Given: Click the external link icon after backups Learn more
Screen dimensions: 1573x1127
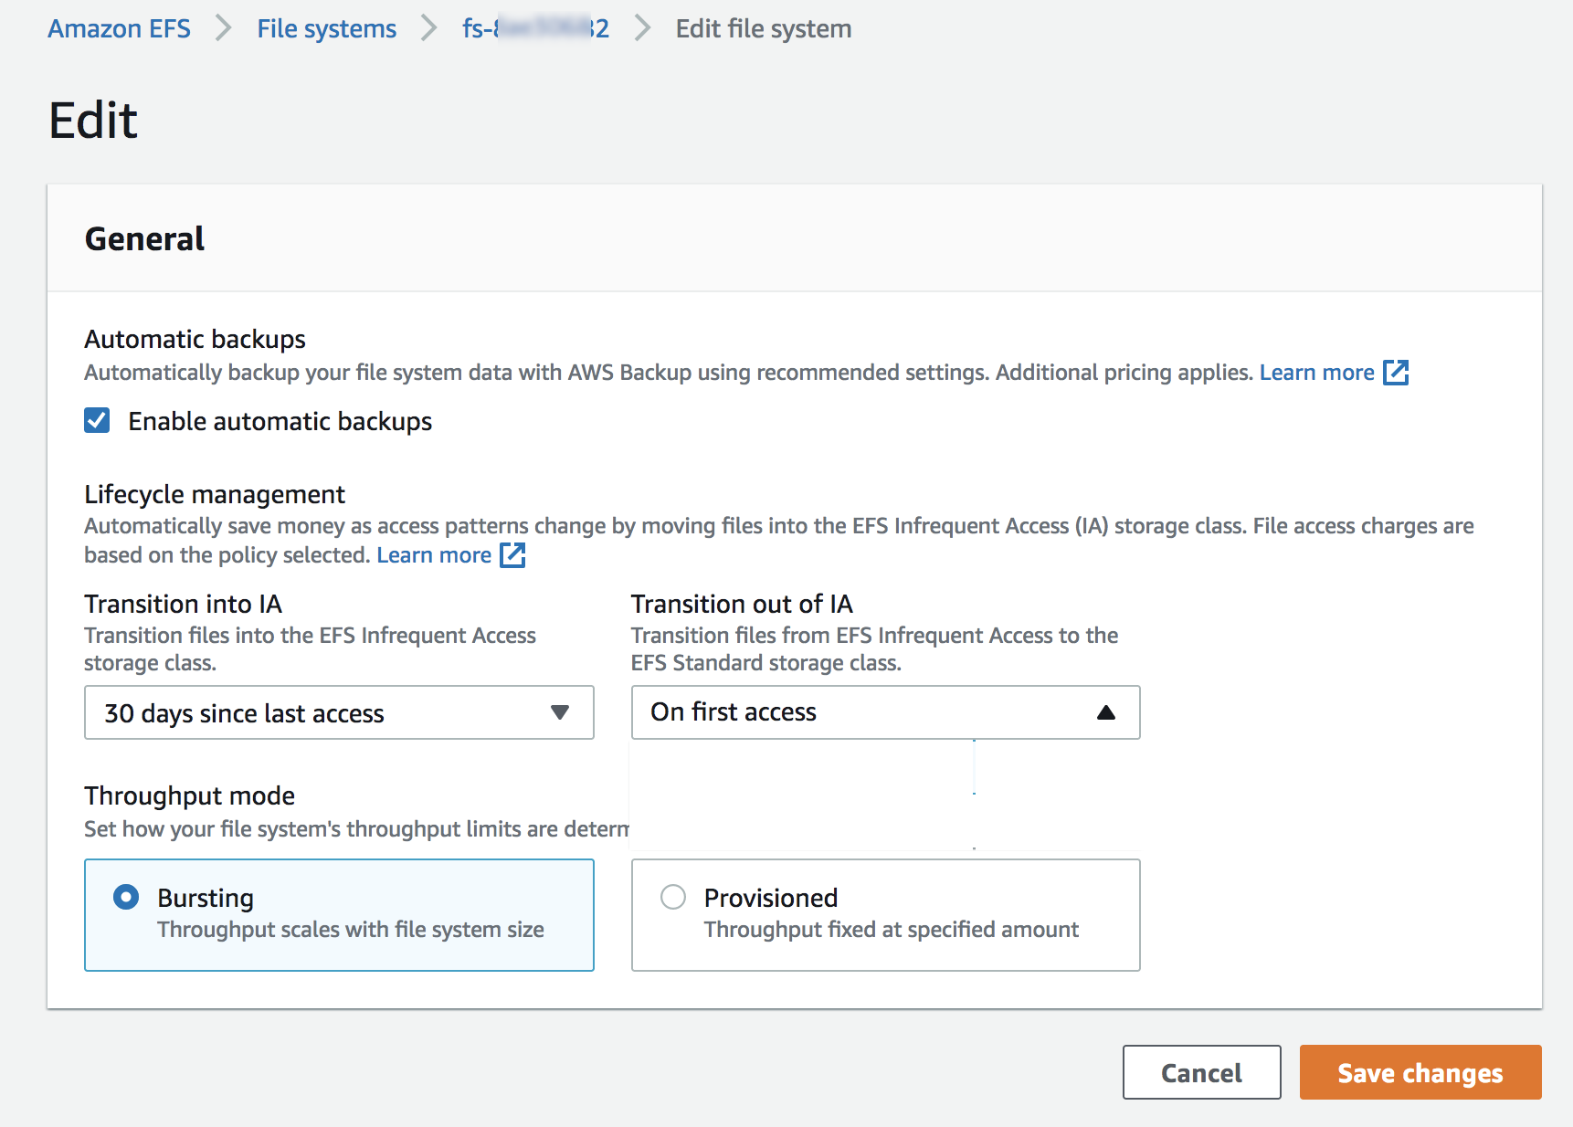Looking at the screenshot, I should 1395,373.
